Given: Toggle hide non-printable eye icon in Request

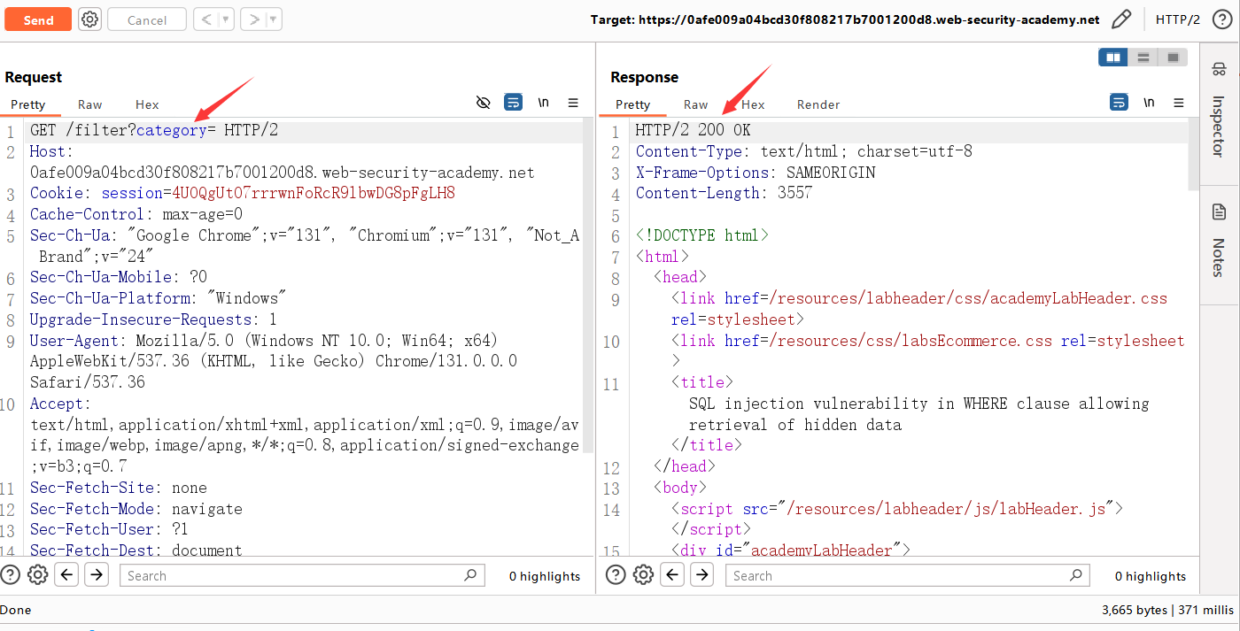Looking at the screenshot, I should [483, 103].
